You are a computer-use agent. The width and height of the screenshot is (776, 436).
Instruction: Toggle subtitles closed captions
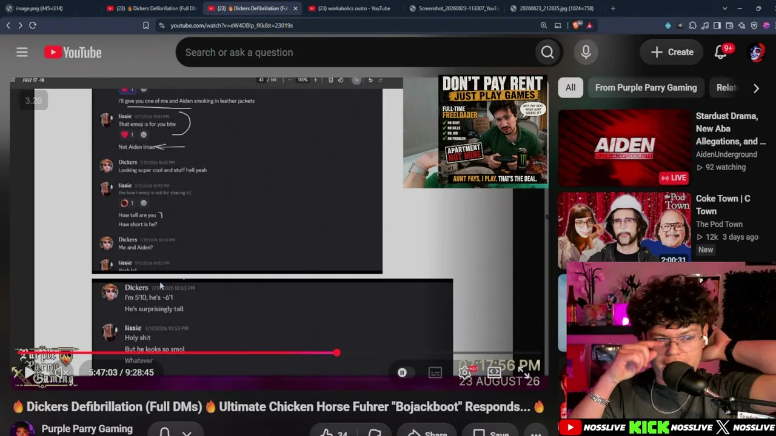[x=435, y=372]
